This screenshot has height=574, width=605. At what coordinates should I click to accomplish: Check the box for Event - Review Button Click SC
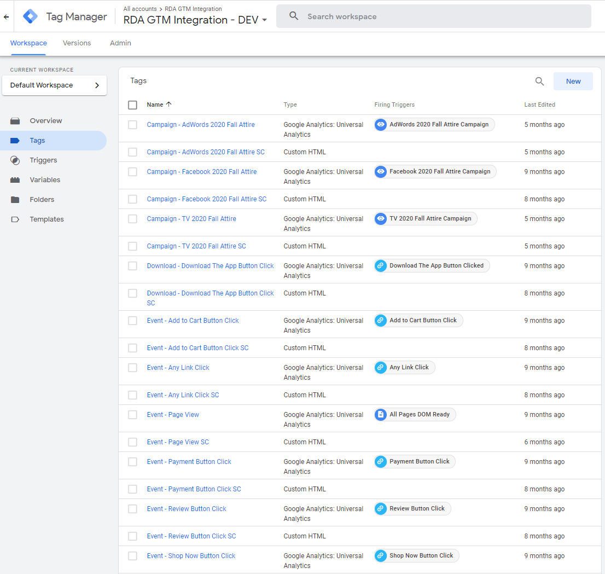coord(132,536)
